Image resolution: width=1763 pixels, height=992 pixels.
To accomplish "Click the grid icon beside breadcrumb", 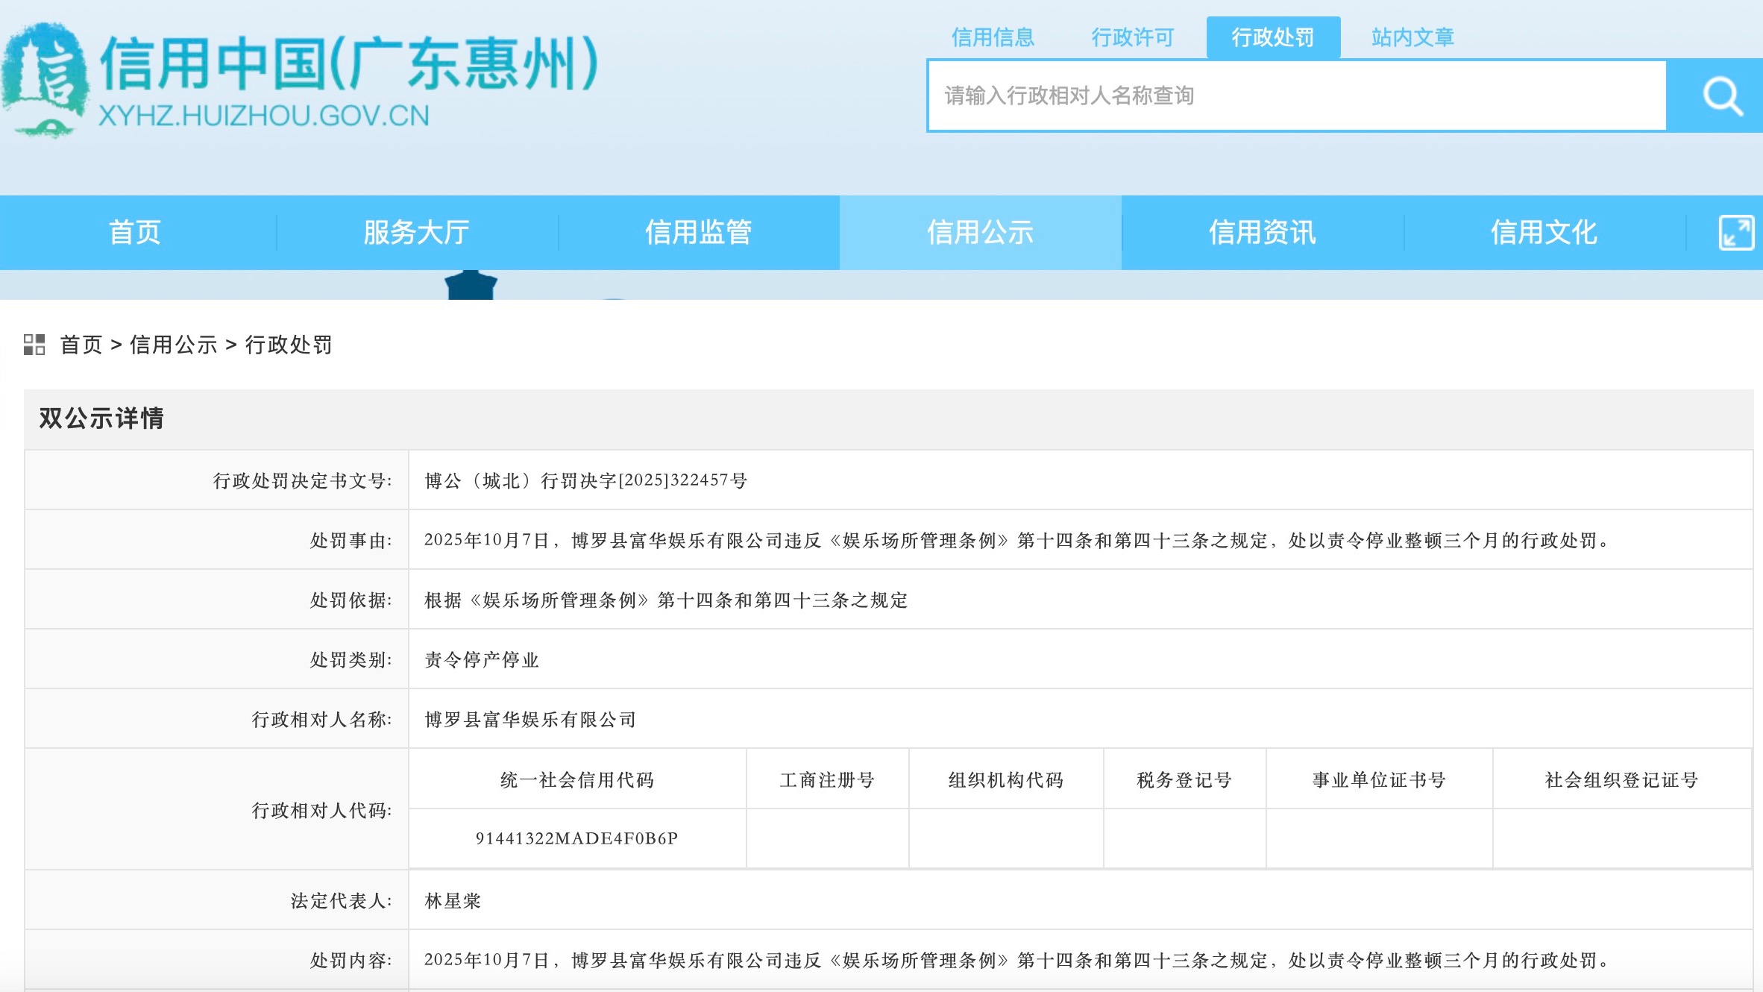I will pos(34,345).
